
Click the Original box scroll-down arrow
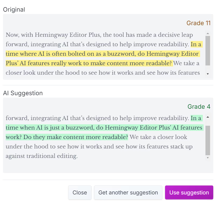coord(208,74)
